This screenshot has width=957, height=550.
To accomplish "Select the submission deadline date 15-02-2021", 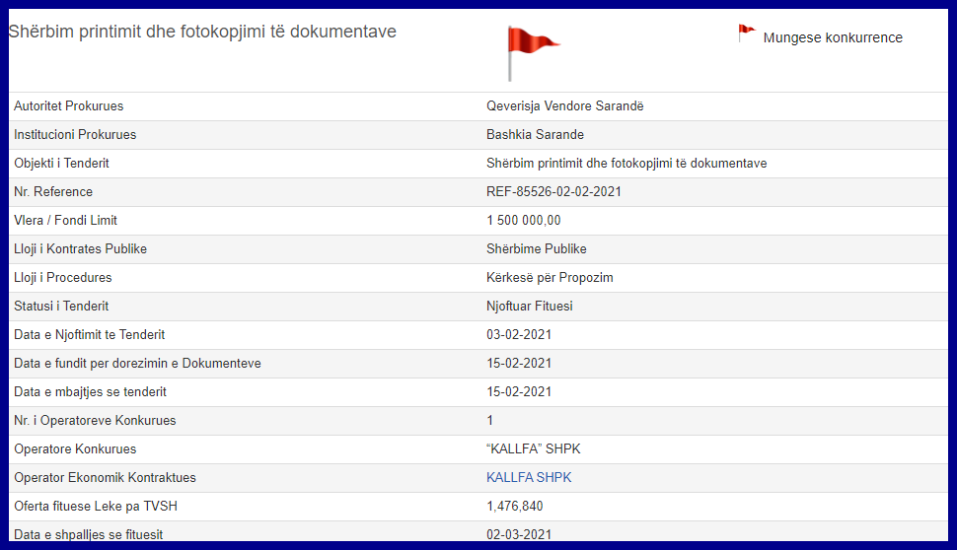I will coord(519,364).
